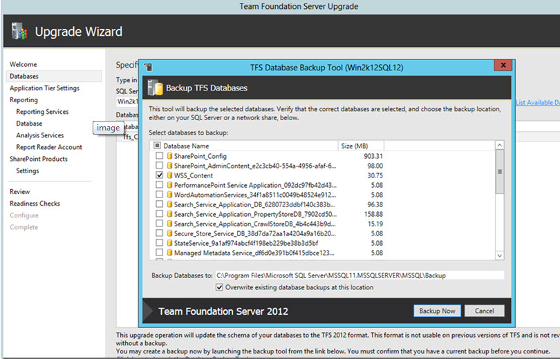The height and width of the screenshot is (359, 560).
Task: Check the SharePoint_Config checkbox
Action: (159, 156)
